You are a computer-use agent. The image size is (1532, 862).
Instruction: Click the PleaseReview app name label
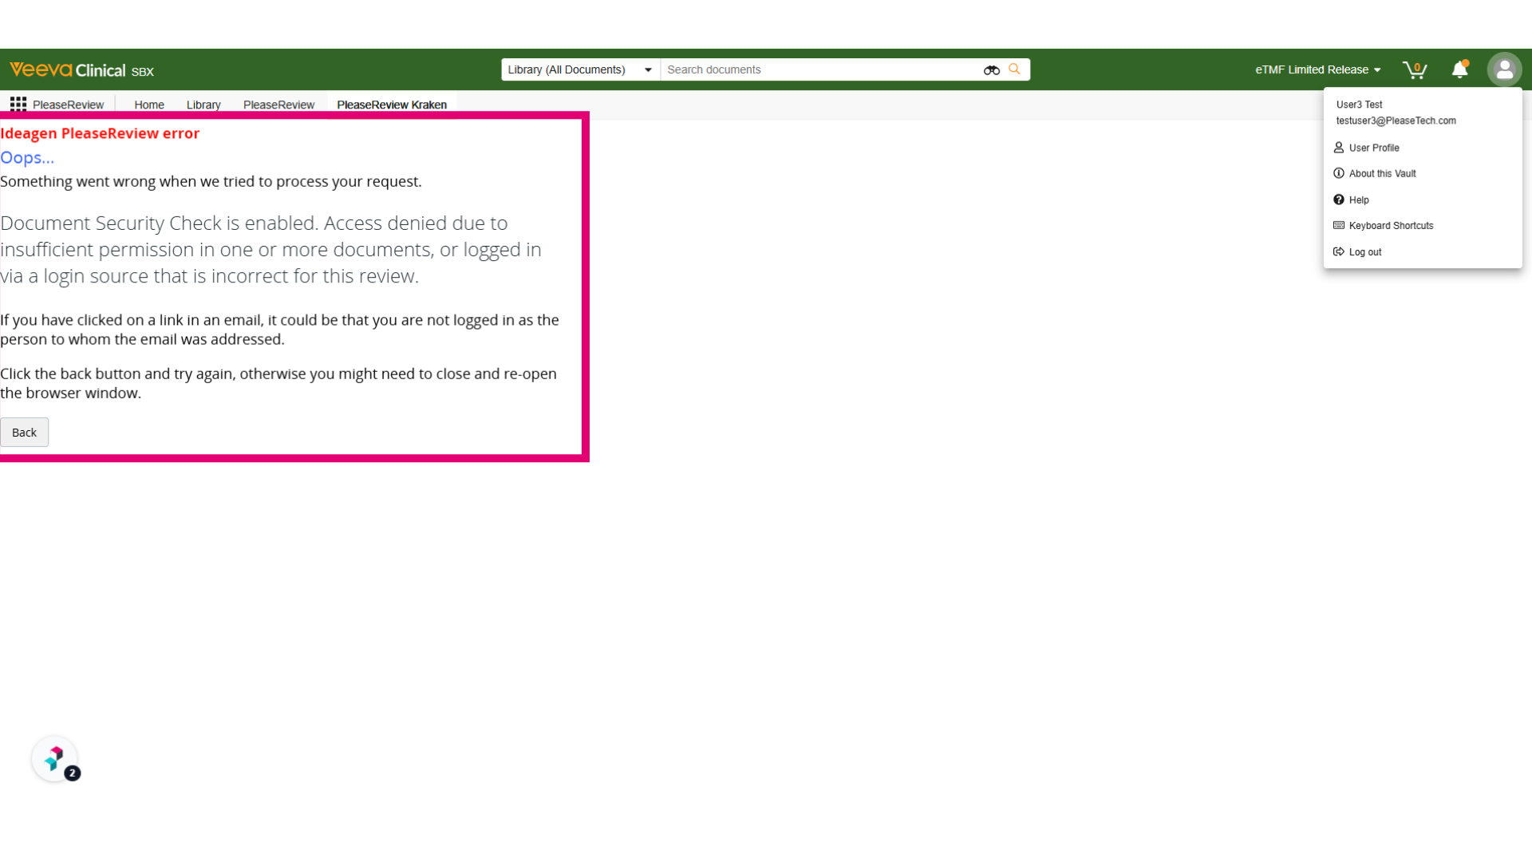pos(68,105)
